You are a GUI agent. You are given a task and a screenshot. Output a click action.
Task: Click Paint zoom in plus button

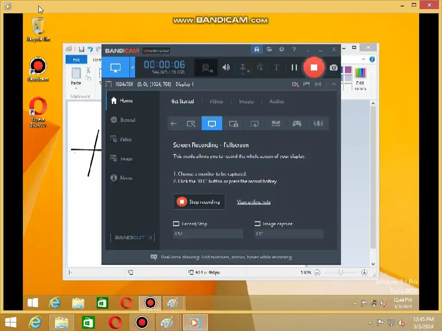(x=364, y=272)
